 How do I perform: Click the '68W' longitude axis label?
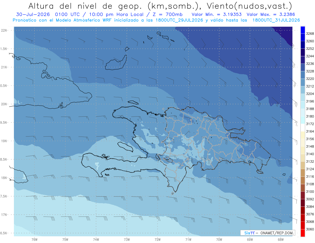coord(280,239)
